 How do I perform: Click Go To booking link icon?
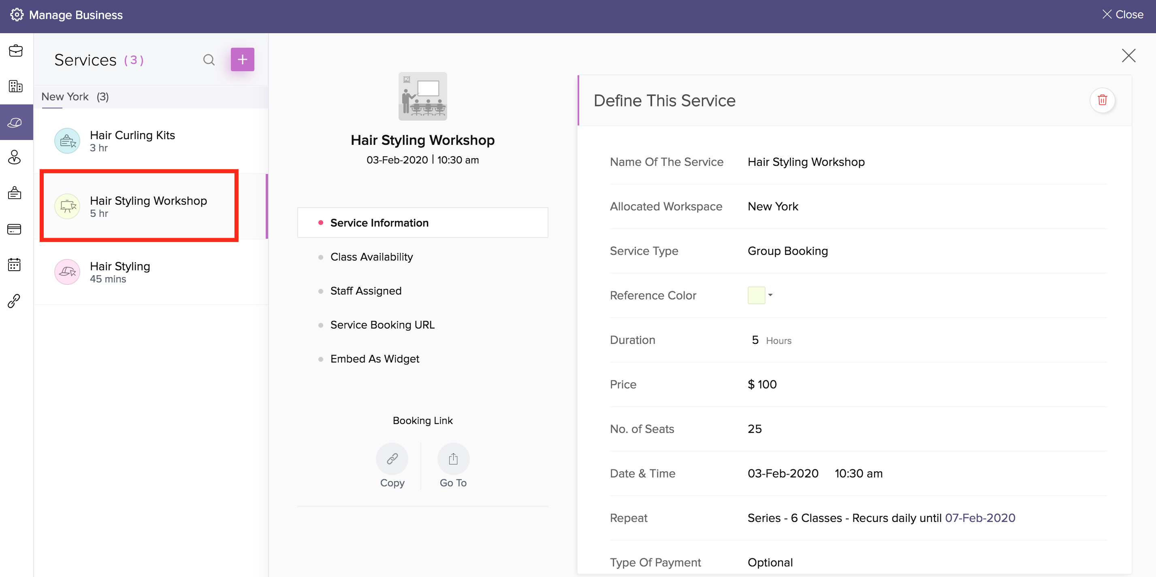click(x=453, y=459)
